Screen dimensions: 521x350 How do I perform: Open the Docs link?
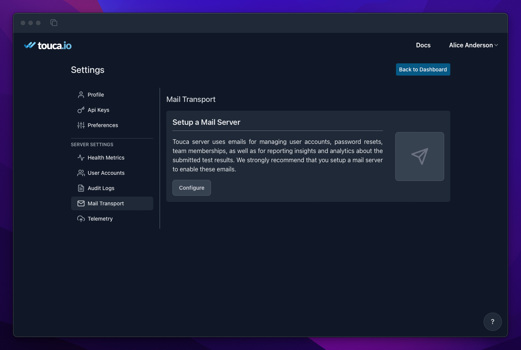pos(423,45)
